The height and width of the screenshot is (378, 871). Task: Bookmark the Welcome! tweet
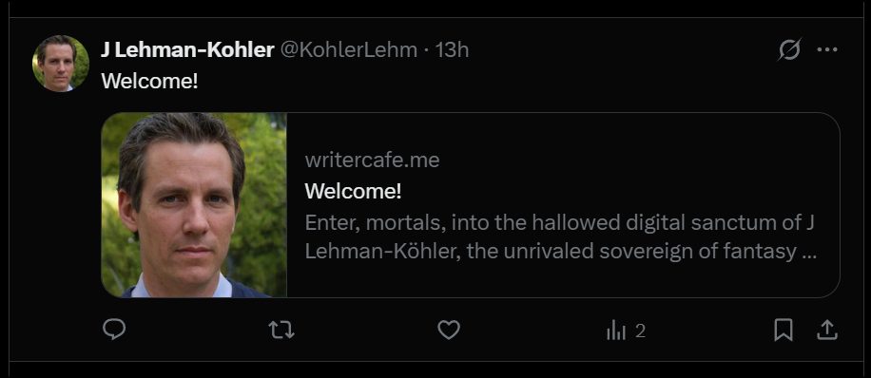[x=784, y=331]
